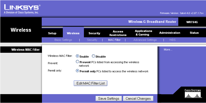Click the Linksys logo

click(22, 9)
